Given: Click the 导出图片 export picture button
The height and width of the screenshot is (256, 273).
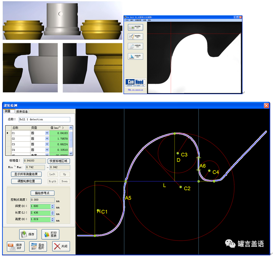Looking at the screenshot, I should tap(38, 246).
